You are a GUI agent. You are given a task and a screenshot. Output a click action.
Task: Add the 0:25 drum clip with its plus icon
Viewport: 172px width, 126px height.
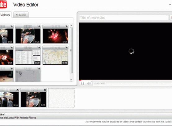[x=39, y=26]
